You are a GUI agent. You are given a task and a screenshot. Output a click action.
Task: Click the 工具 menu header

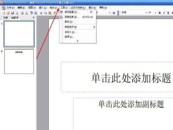click(64, 8)
